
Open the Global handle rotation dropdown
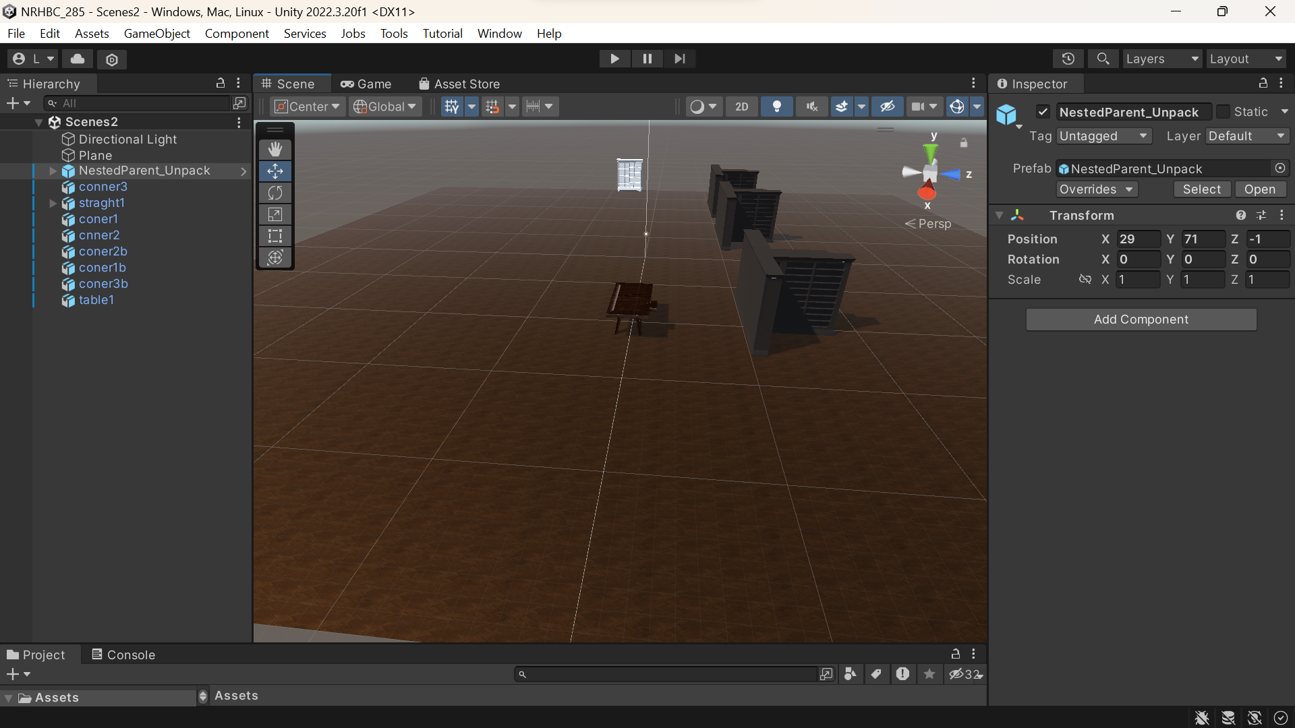[385, 107]
